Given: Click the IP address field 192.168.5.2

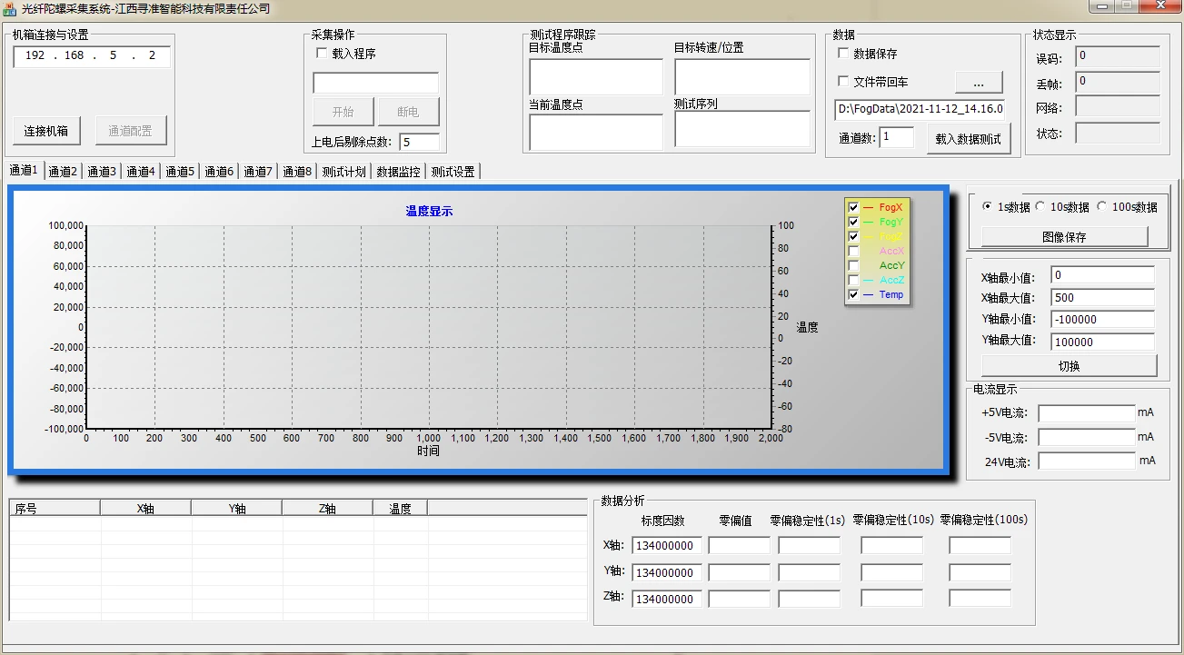Looking at the screenshot, I should tap(92, 56).
